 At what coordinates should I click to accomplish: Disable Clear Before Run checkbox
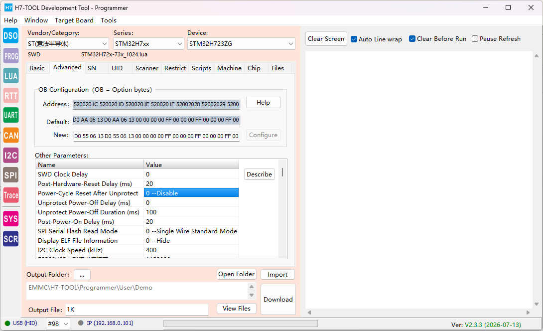tap(412, 39)
